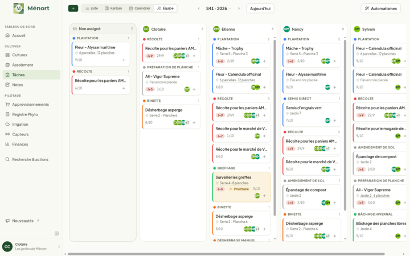Collapse the sidebar panel icon
This screenshot has height=256, width=410.
[x=56, y=234]
